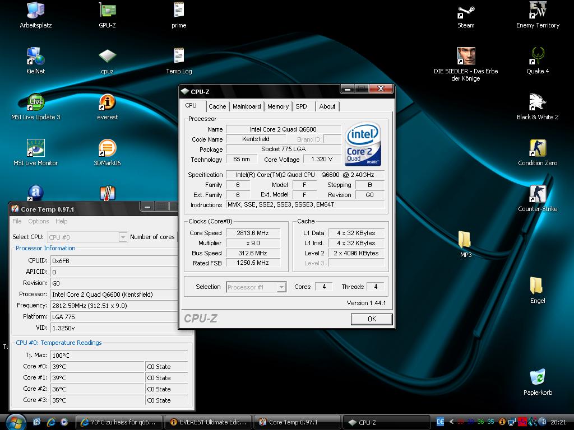This screenshot has height=430, width=574.
Task: Click the CPUID 0x6FB value
Action: (x=114, y=261)
